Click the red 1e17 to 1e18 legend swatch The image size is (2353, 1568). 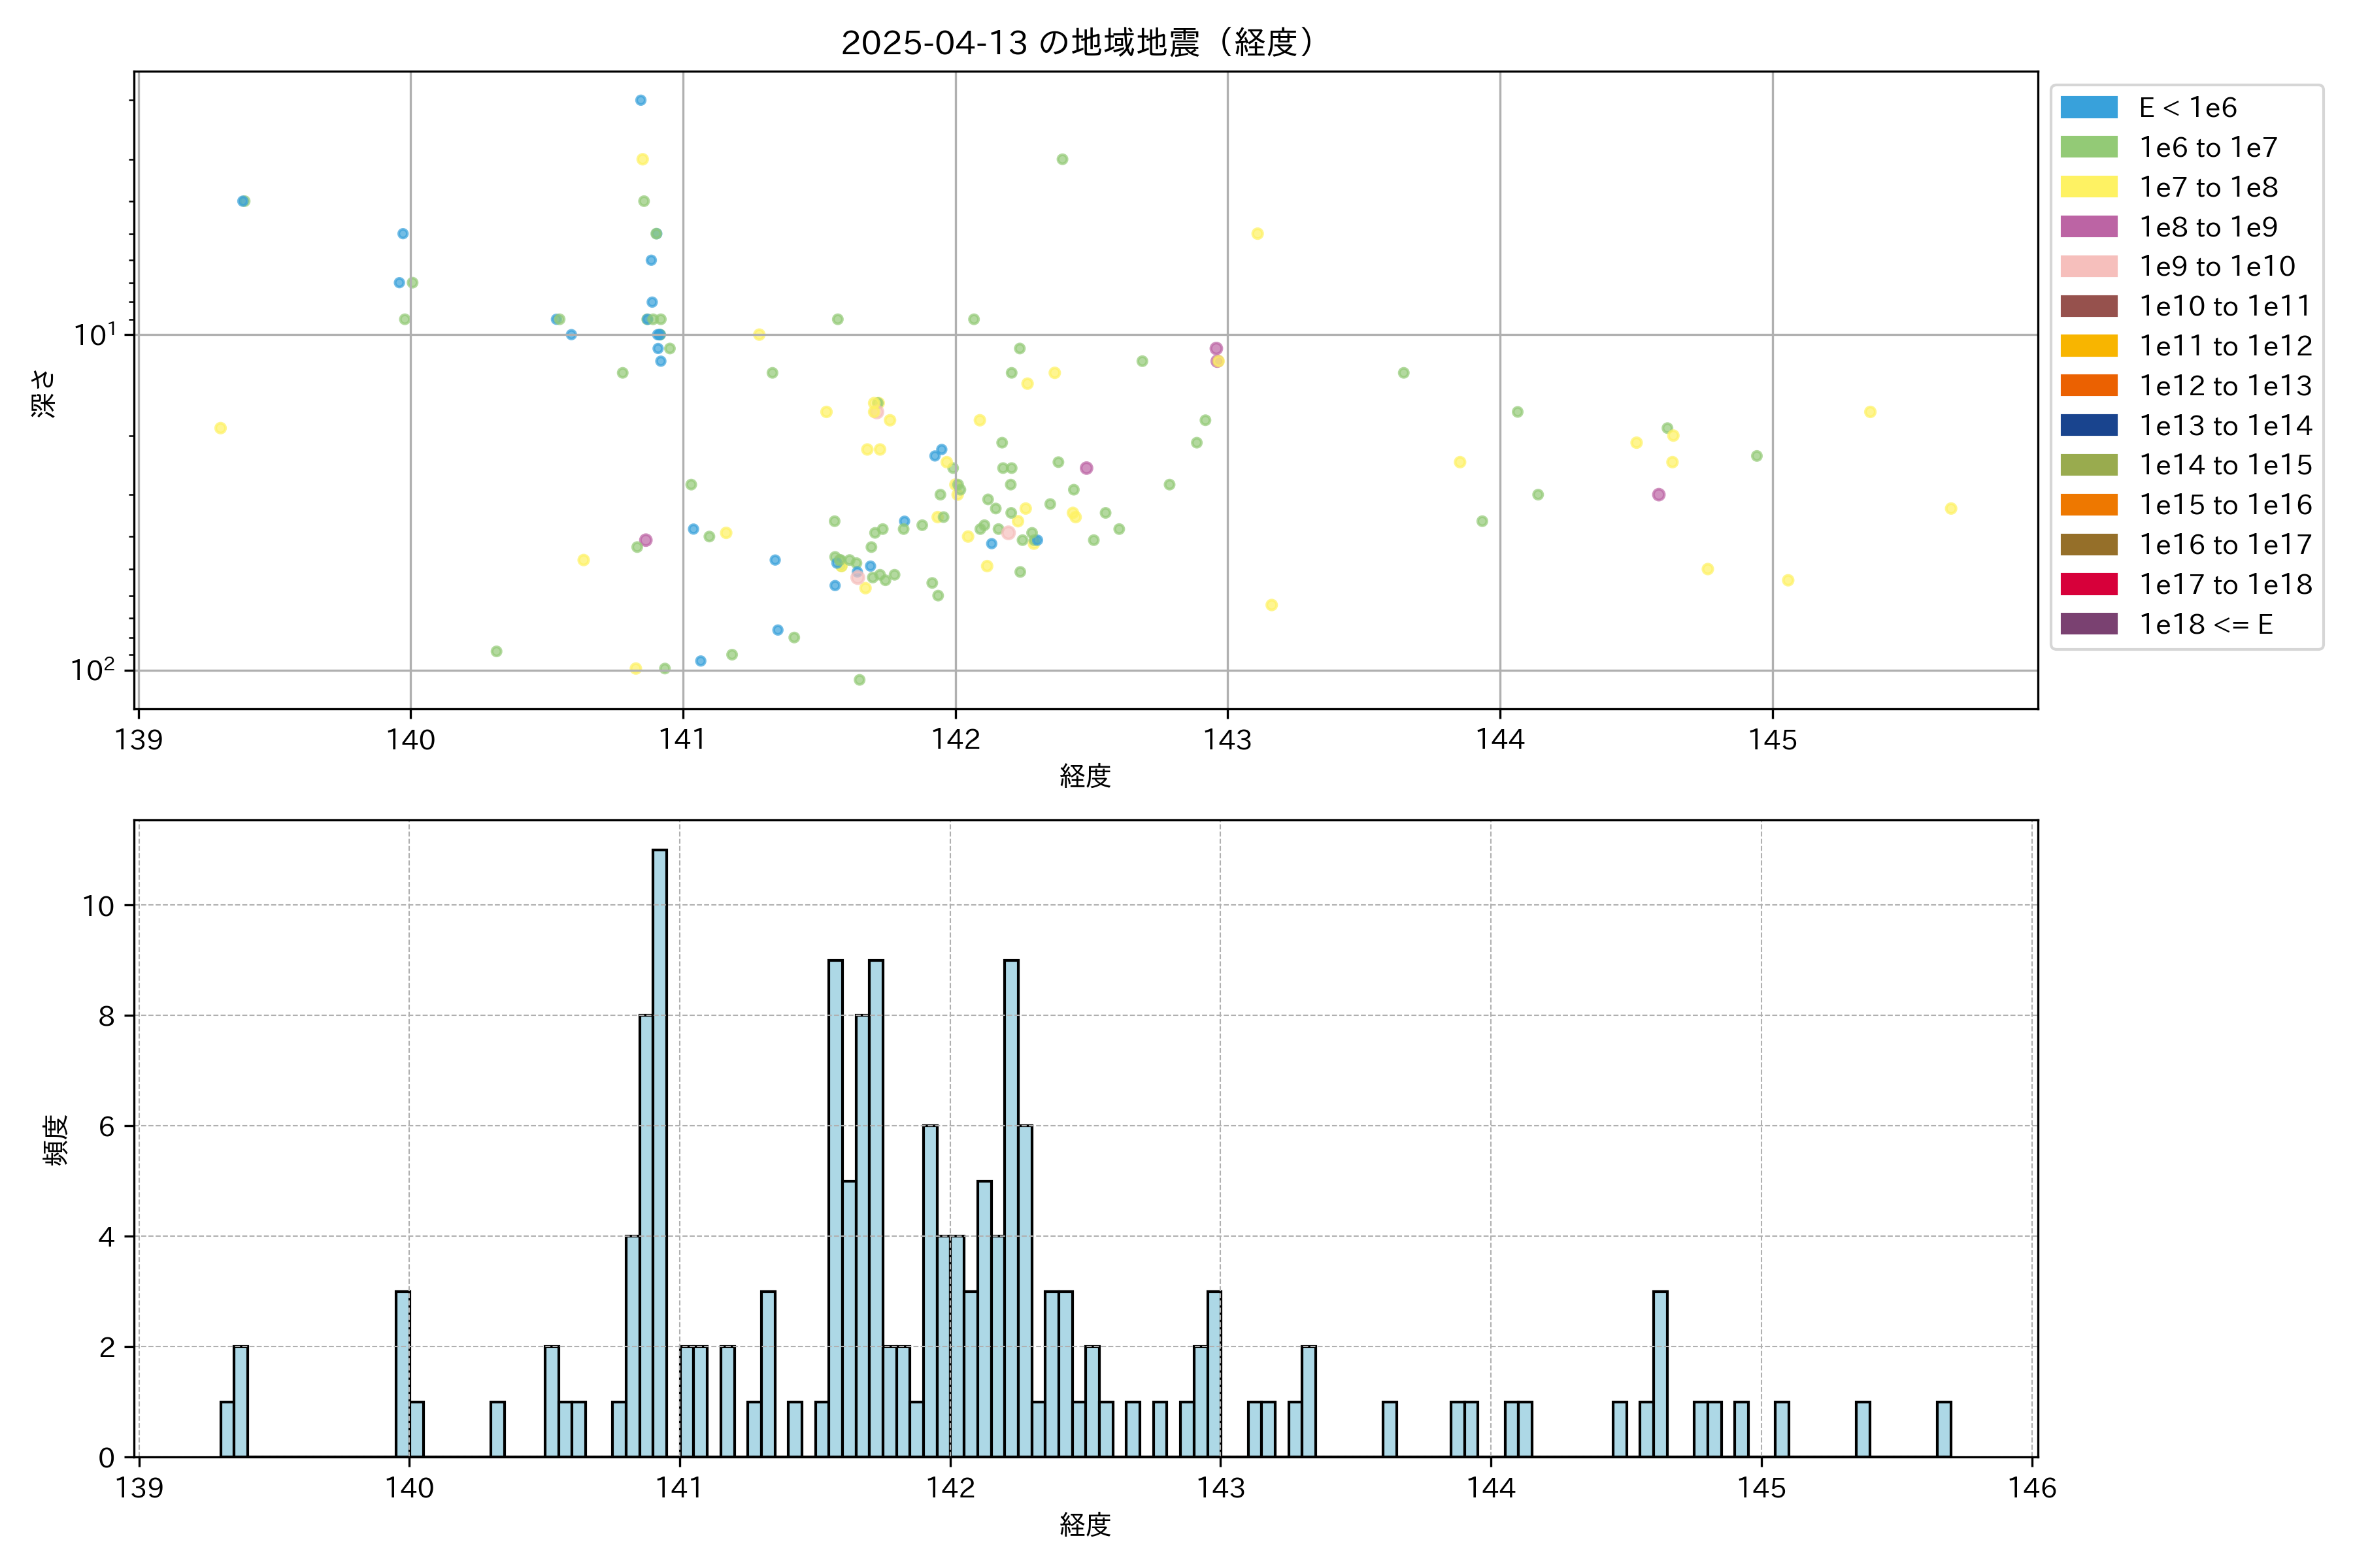[x=2089, y=584]
